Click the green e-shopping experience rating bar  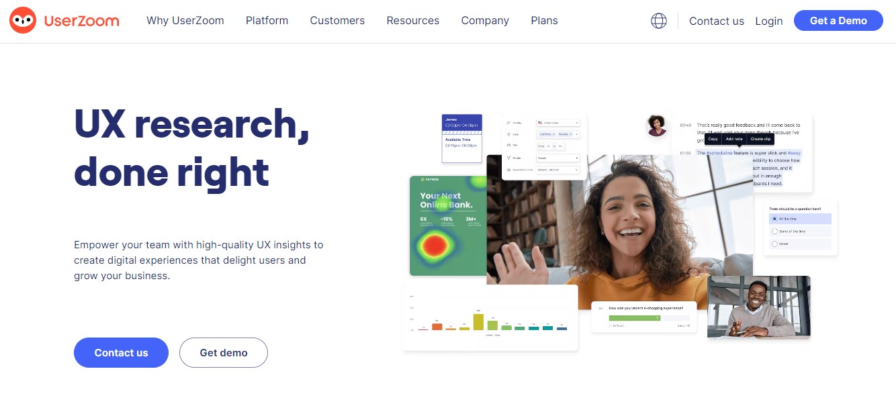tap(635, 317)
